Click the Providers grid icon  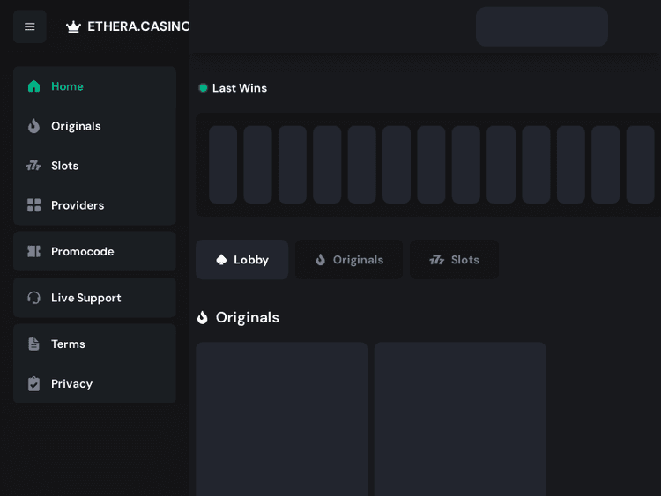click(33, 205)
